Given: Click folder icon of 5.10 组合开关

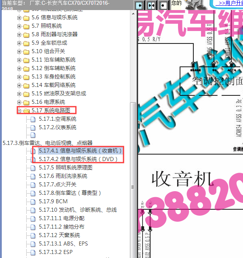Looking at the screenshot, I should [x=26, y=52].
